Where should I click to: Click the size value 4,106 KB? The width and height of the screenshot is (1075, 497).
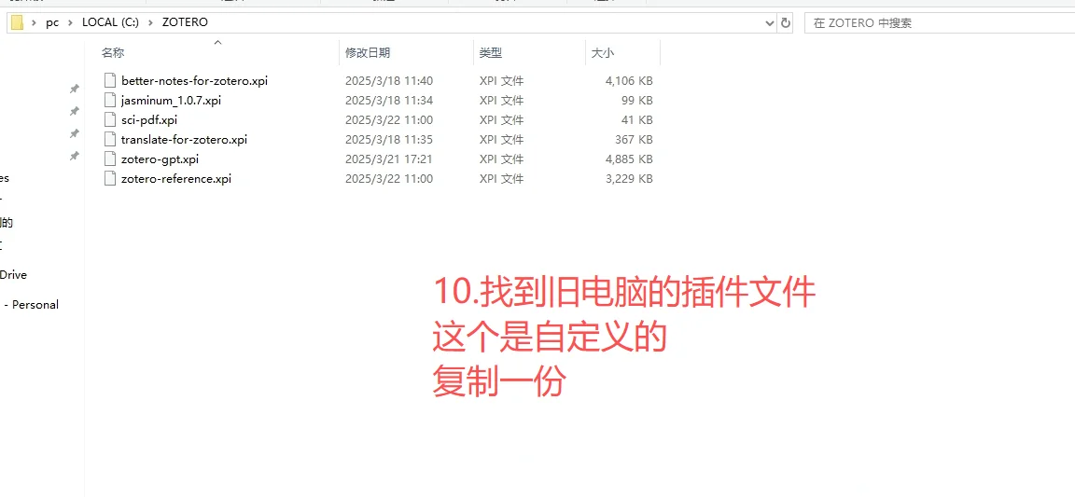point(629,80)
